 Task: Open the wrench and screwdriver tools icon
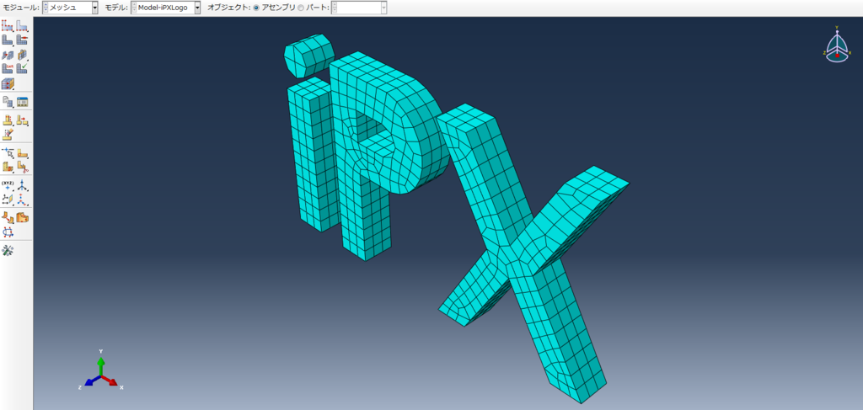7,251
